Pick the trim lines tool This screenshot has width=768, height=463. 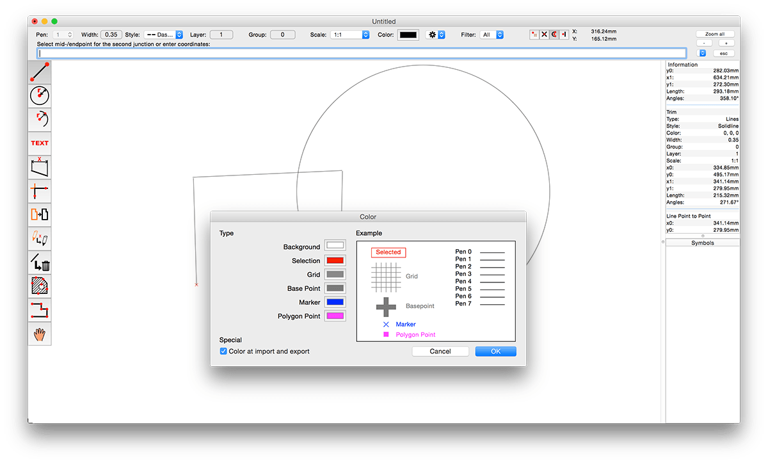coord(40,191)
